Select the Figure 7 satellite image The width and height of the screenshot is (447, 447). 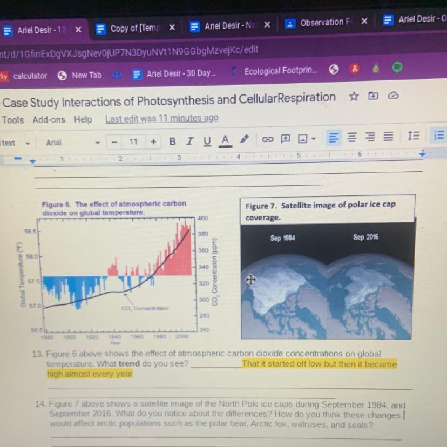(x=327, y=282)
